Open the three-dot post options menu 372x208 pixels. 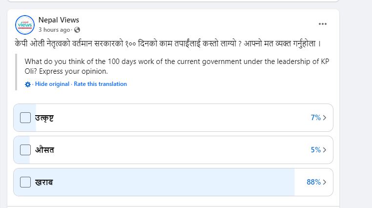[322, 24]
